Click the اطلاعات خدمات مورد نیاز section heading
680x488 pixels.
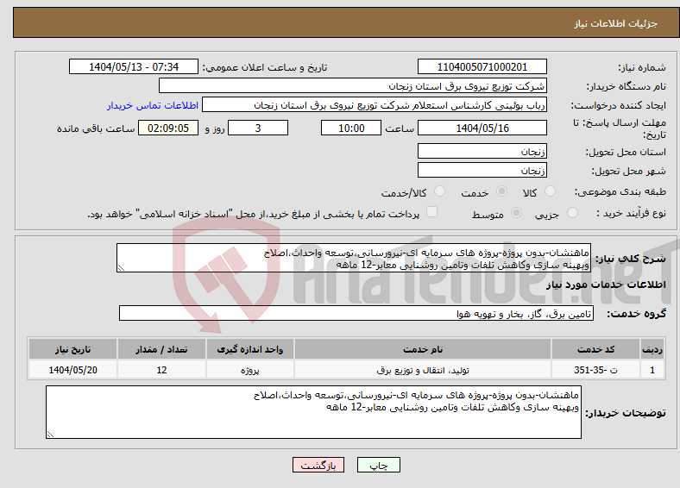[x=606, y=285]
